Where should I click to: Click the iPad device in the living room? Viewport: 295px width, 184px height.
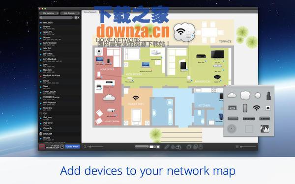point(183,66)
